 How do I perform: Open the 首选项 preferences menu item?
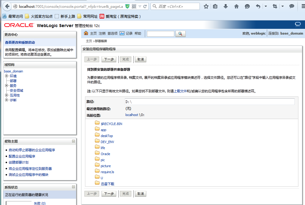pos(113,33)
